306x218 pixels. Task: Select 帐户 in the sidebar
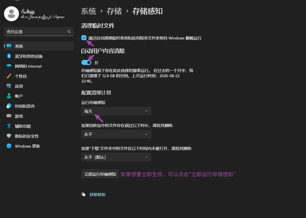click(x=39, y=96)
